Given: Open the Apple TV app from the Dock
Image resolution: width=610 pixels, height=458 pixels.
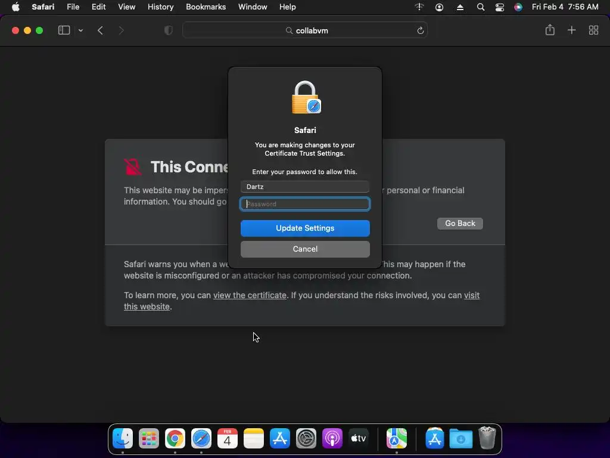Looking at the screenshot, I should click(x=359, y=438).
